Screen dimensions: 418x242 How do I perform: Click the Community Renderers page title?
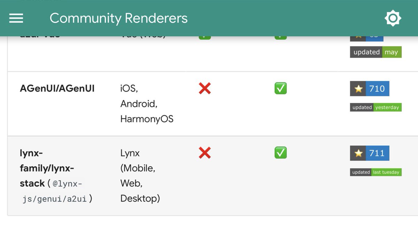coord(118,18)
